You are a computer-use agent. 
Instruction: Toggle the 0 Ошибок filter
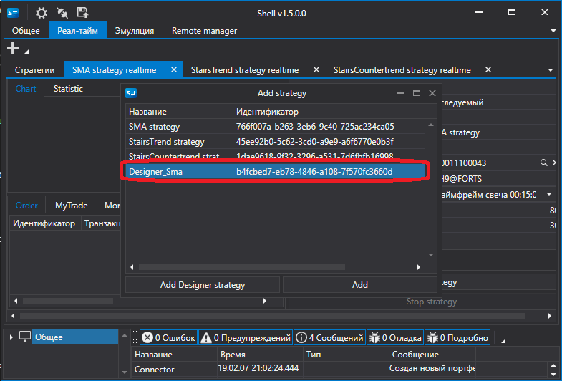point(168,337)
